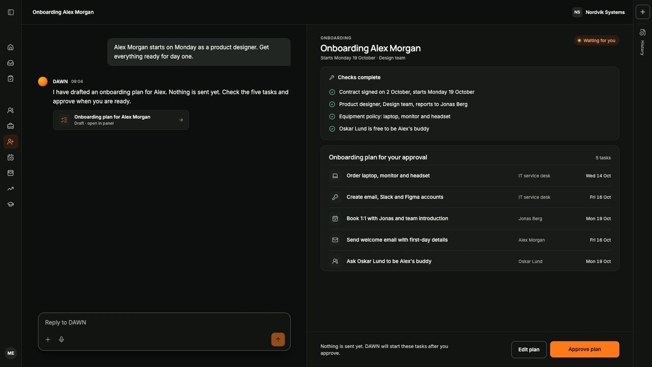Select the Ask Oskar Lund buddy task
The width and height of the screenshot is (652, 367).
pyautogui.click(x=470, y=261)
